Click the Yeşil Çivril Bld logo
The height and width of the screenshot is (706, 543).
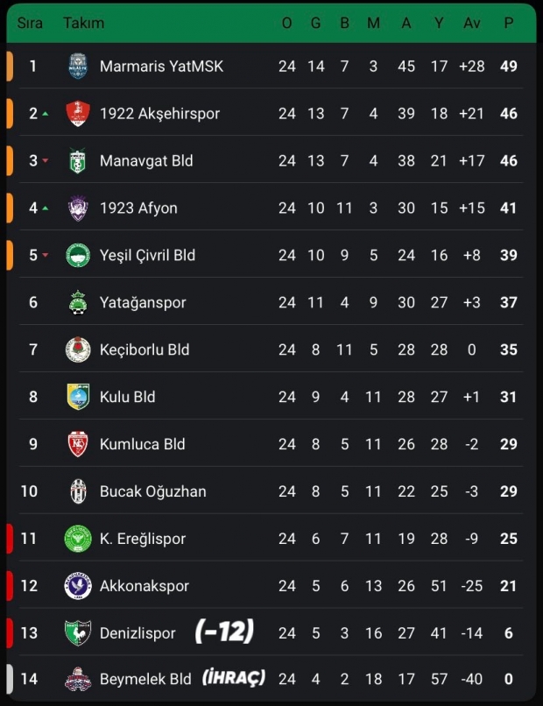78,256
